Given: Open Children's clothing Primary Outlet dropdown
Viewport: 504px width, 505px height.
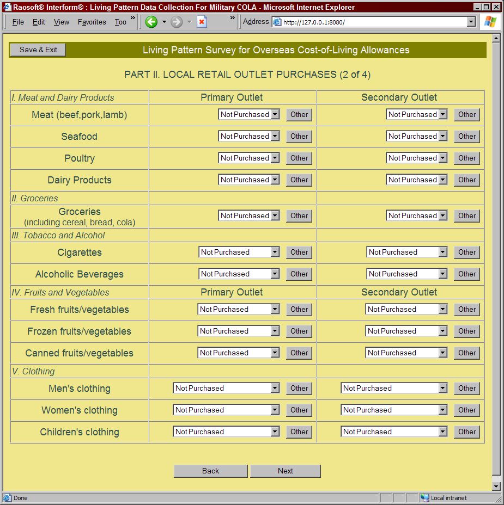Looking at the screenshot, I should [x=226, y=432].
